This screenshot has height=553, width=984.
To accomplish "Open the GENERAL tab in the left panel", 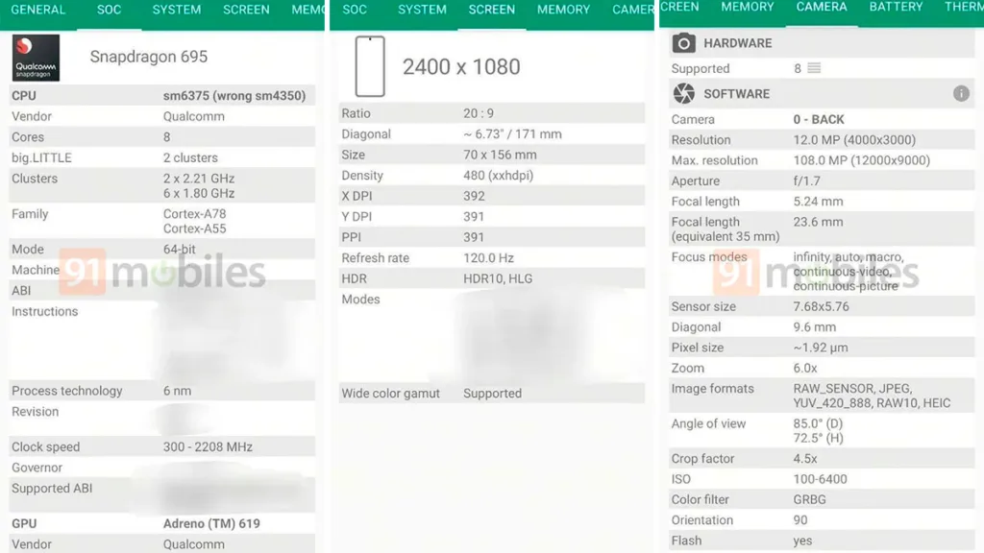I will pyautogui.click(x=38, y=10).
